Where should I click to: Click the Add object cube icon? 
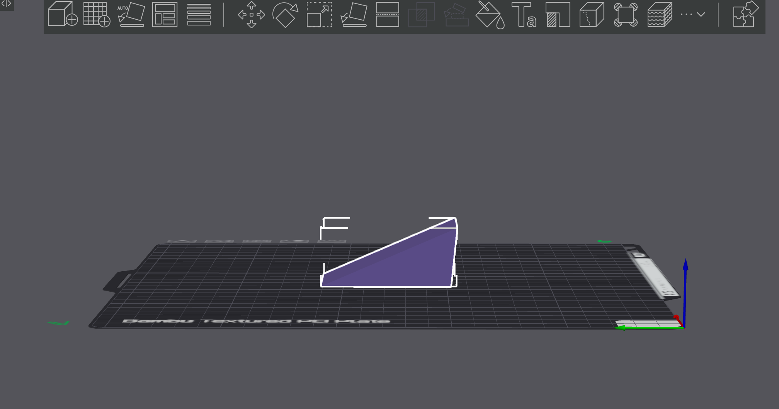[63, 14]
